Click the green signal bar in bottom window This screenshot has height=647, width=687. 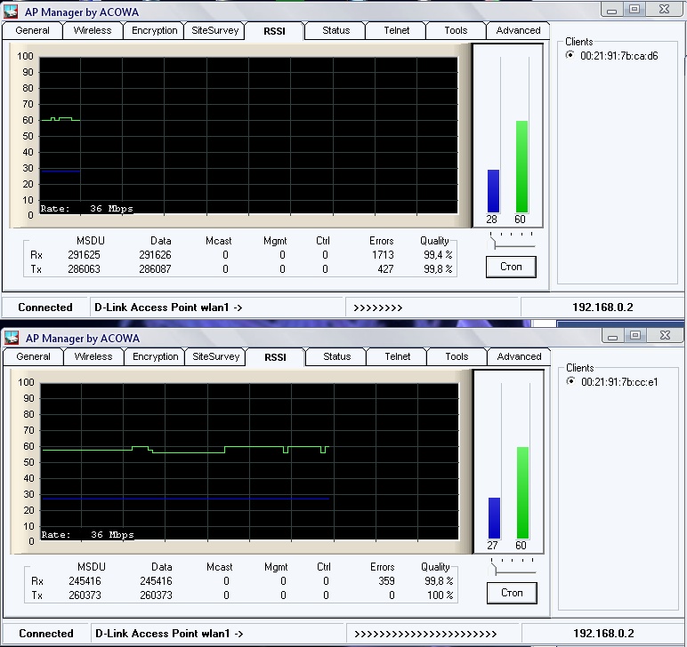click(x=522, y=492)
